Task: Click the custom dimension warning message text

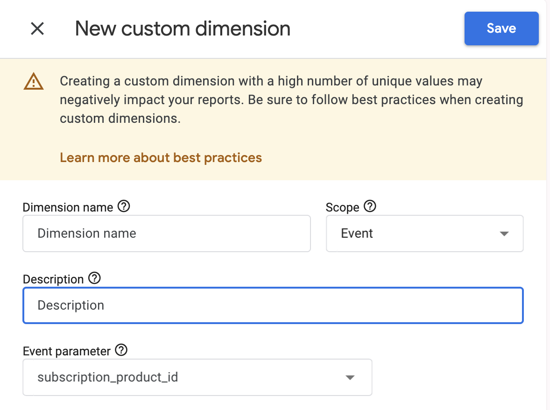Action: pyautogui.click(x=291, y=99)
